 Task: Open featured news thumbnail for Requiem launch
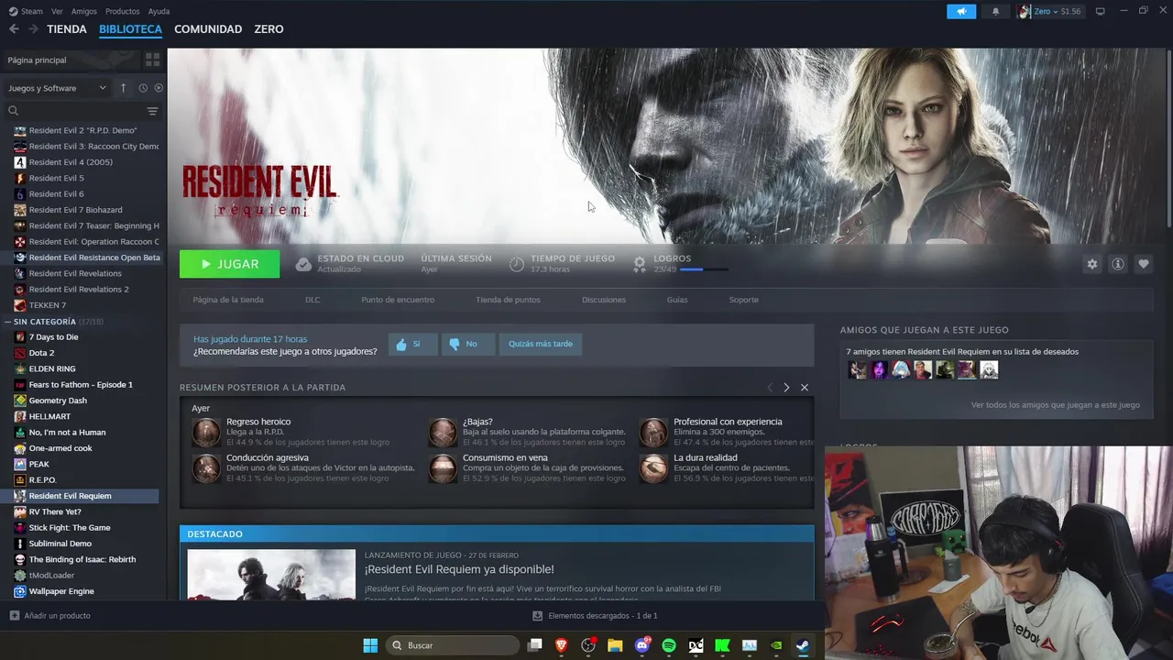271,574
